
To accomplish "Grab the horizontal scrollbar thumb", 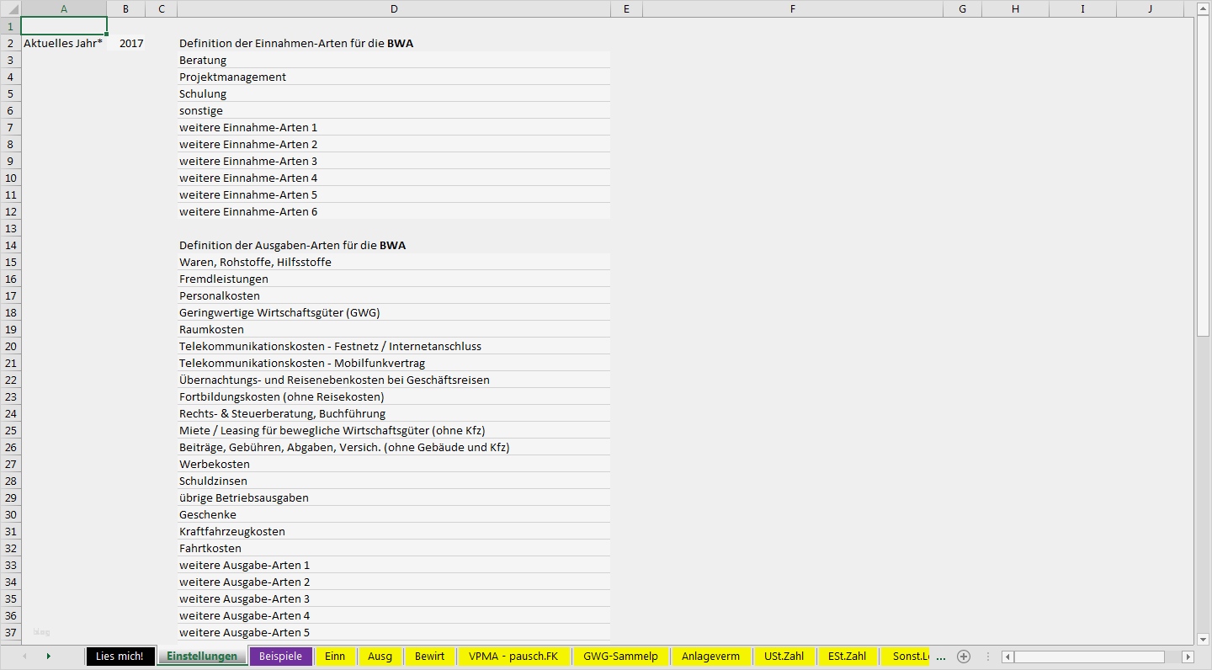I will point(1089,657).
